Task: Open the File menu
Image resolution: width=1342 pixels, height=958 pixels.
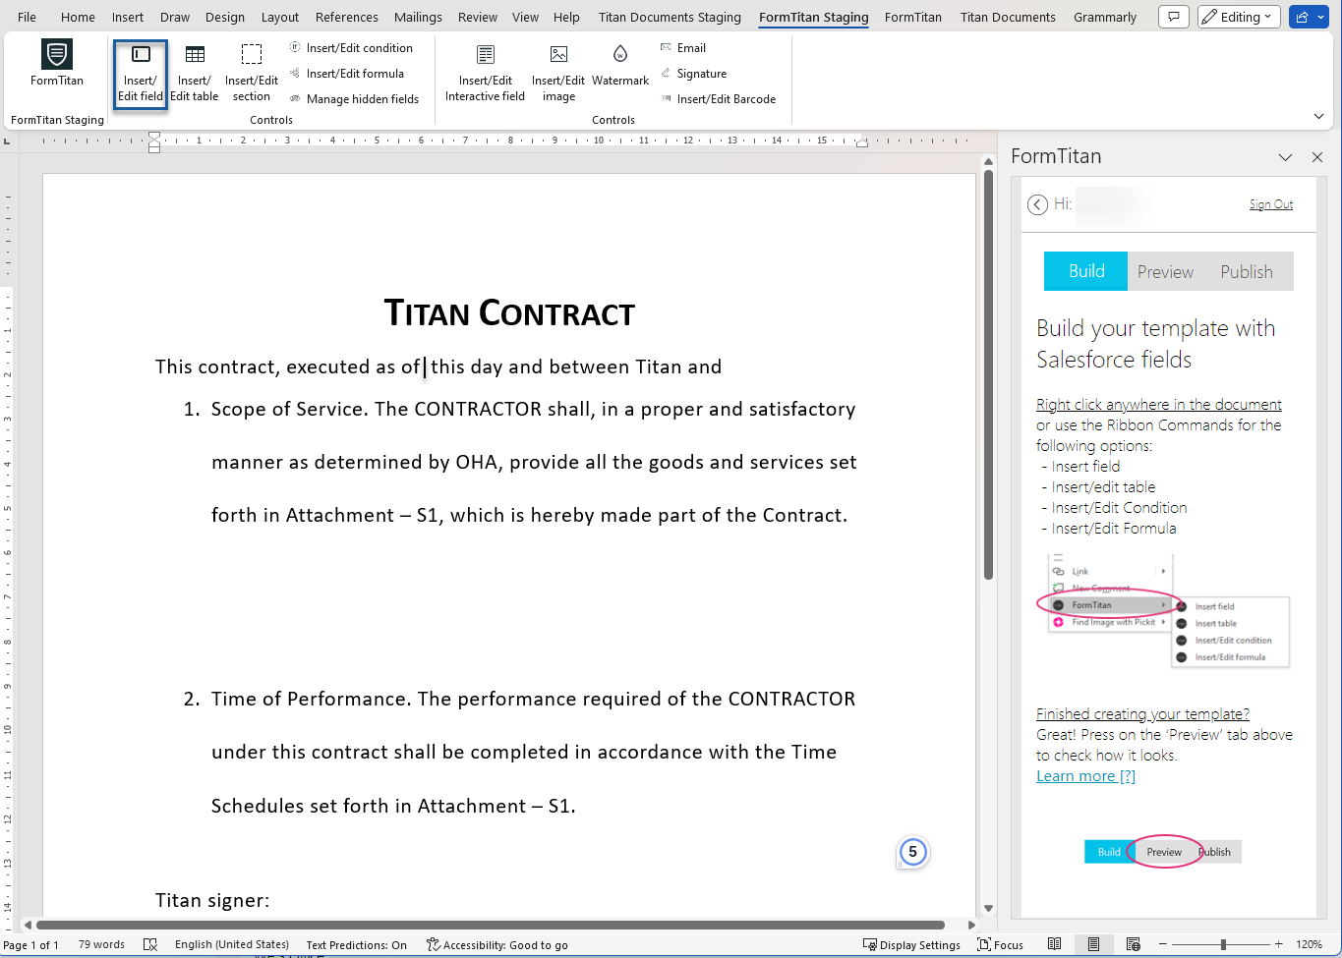Action: click(x=28, y=17)
